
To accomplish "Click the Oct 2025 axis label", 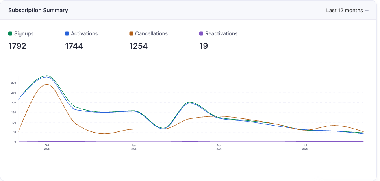I will tap(47, 147).
